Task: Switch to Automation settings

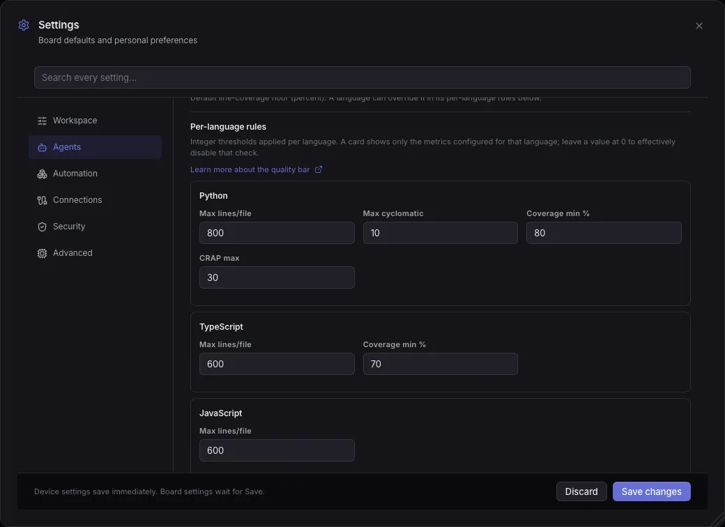Action: [96, 174]
